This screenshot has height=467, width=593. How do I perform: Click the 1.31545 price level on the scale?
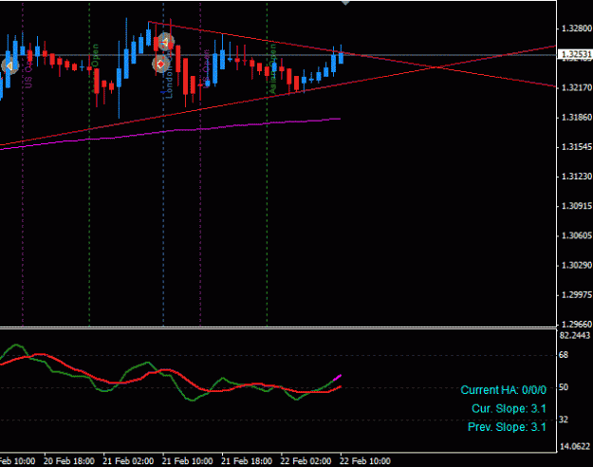point(577,147)
